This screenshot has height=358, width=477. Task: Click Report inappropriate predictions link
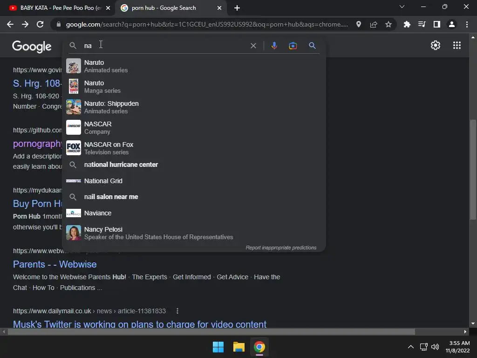[281, 248]
